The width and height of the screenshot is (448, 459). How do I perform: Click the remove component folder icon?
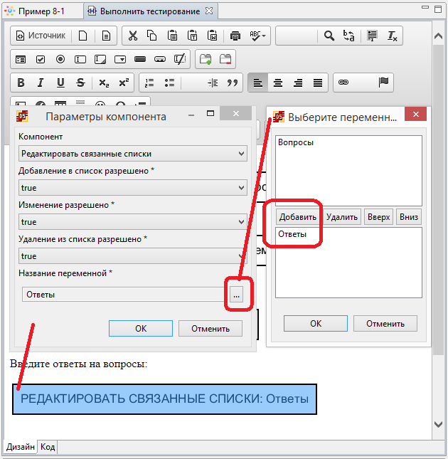[225, 60]
